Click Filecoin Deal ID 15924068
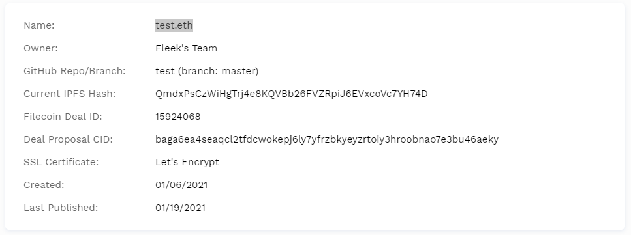 click(178, 117)
